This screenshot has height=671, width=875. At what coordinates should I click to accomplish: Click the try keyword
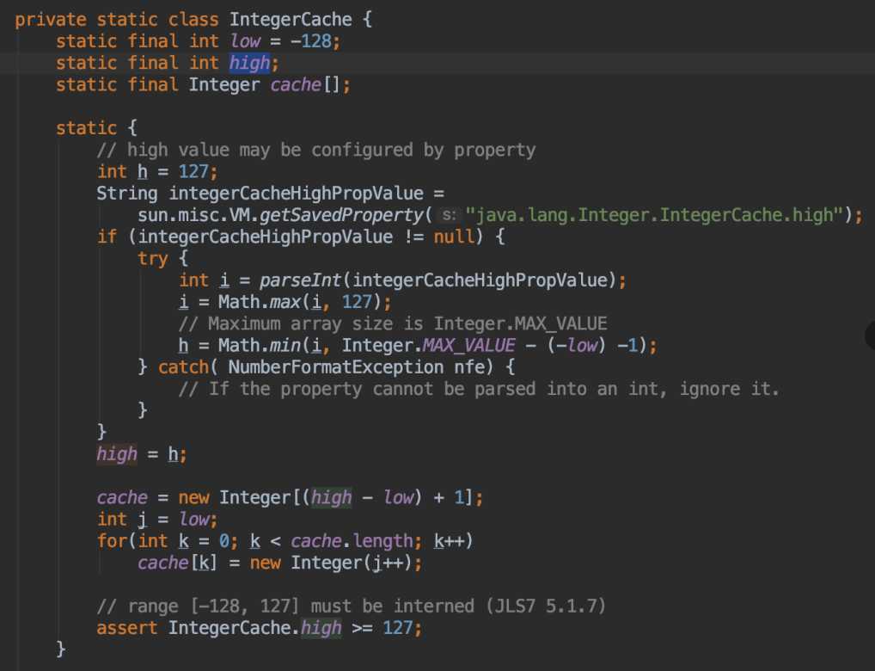point(152,258)
